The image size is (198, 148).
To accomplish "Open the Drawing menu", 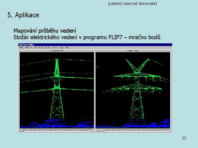I will pyautogui.click(x=48, y=48).
